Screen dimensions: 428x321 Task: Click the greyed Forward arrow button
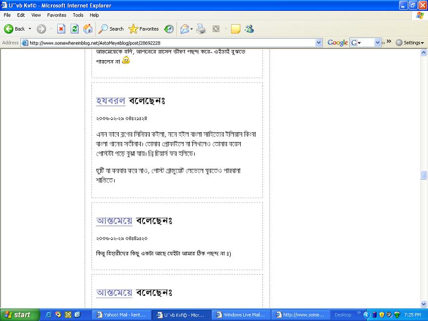[41, 29]
